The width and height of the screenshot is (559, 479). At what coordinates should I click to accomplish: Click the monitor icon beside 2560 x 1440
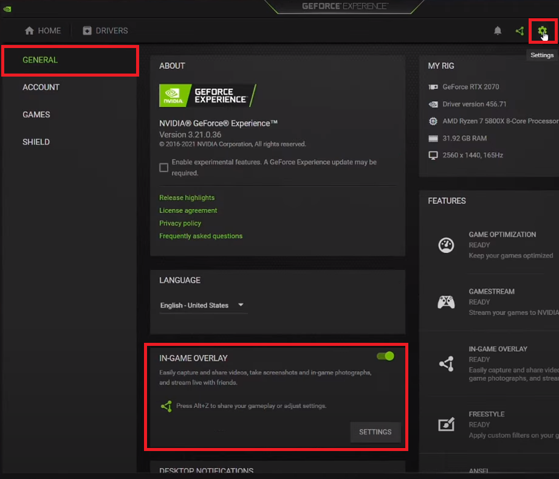click(433, 156)
